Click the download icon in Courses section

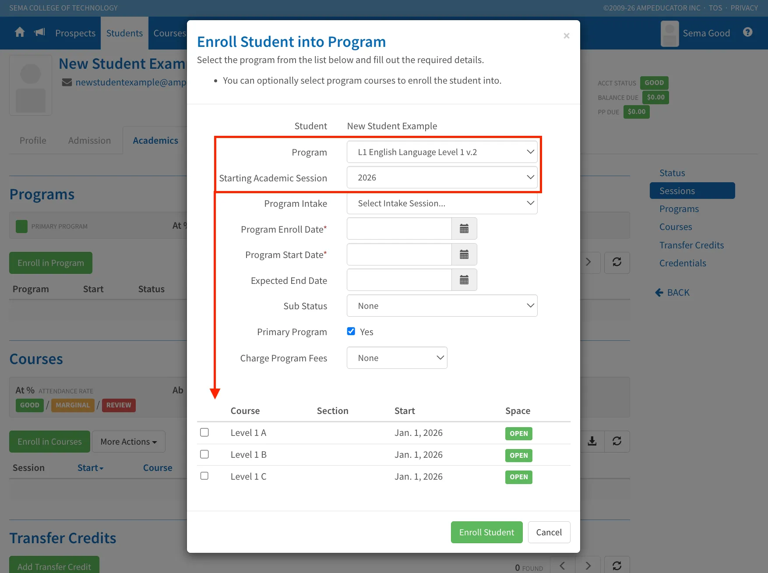(x=592, y=441)
